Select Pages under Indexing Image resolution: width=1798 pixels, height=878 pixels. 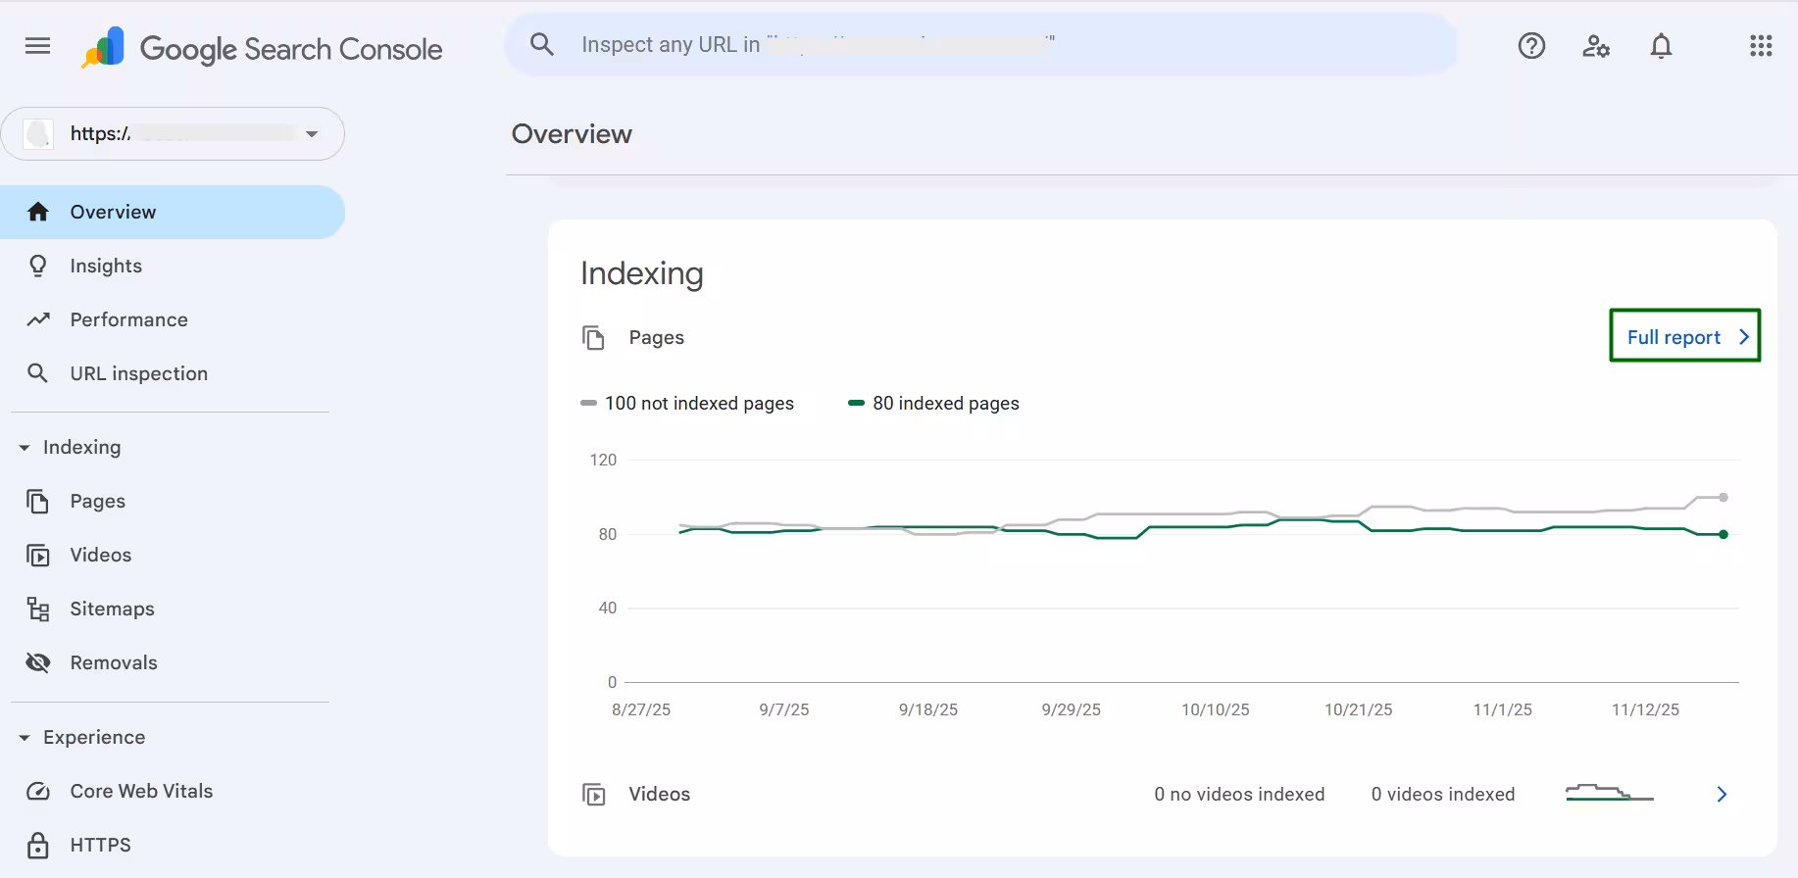(x=173, y=501)
